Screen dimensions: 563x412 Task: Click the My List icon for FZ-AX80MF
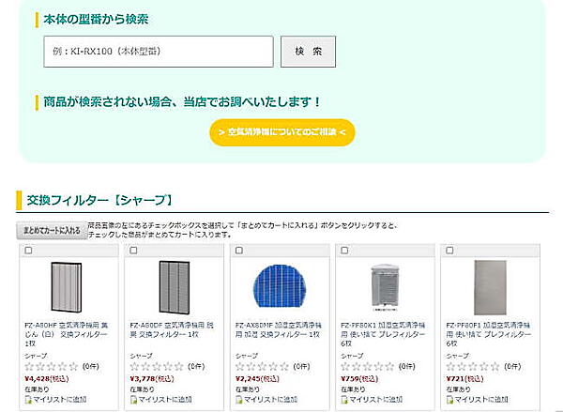(239, 400)
